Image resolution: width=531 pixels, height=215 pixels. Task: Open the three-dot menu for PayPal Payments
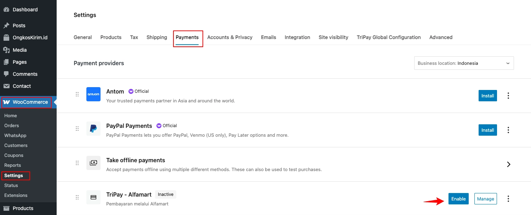(x=508, y=130)
